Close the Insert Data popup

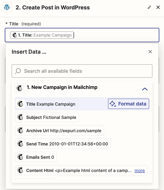150,52
